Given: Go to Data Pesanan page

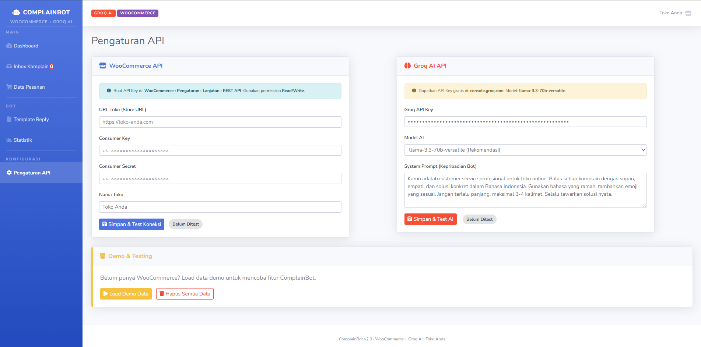Looking at the screenshot, I should coord(41,87).
